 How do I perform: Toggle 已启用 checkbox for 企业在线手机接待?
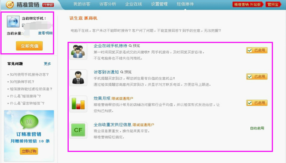[250, 51]
